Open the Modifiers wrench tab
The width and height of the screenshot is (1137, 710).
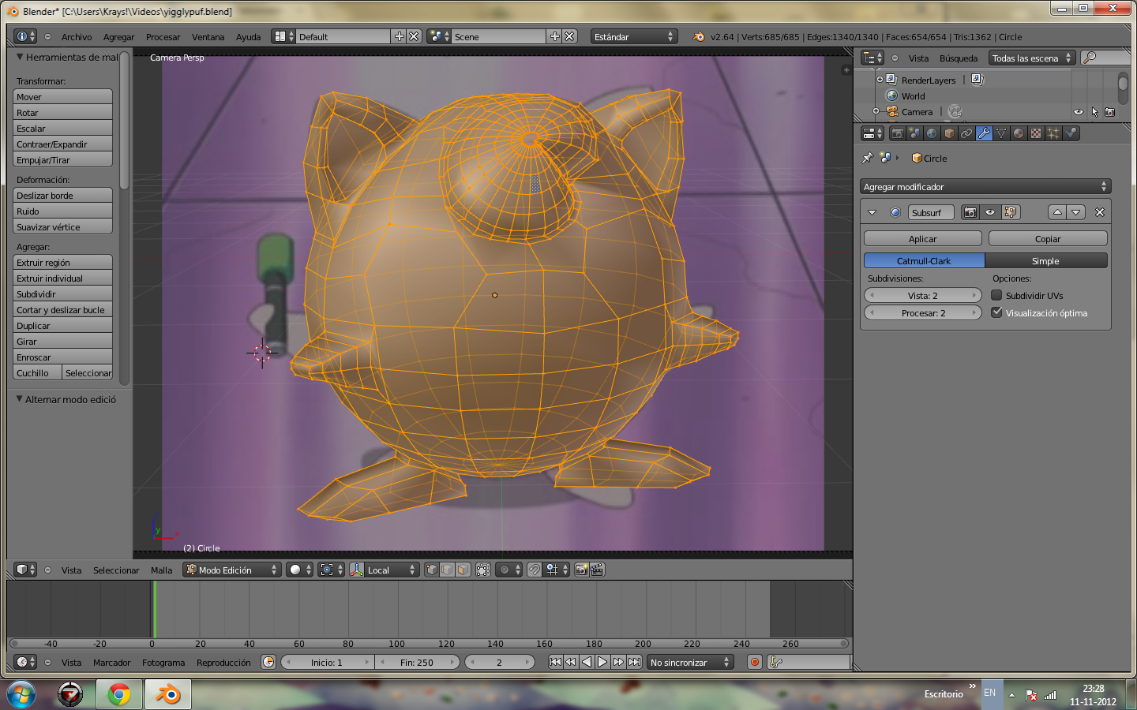pos(984,133)
